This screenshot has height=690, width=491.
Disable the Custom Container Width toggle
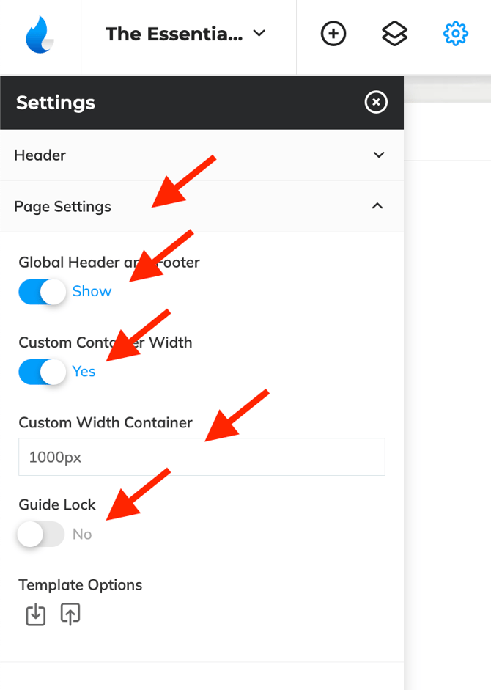point(42,372)
